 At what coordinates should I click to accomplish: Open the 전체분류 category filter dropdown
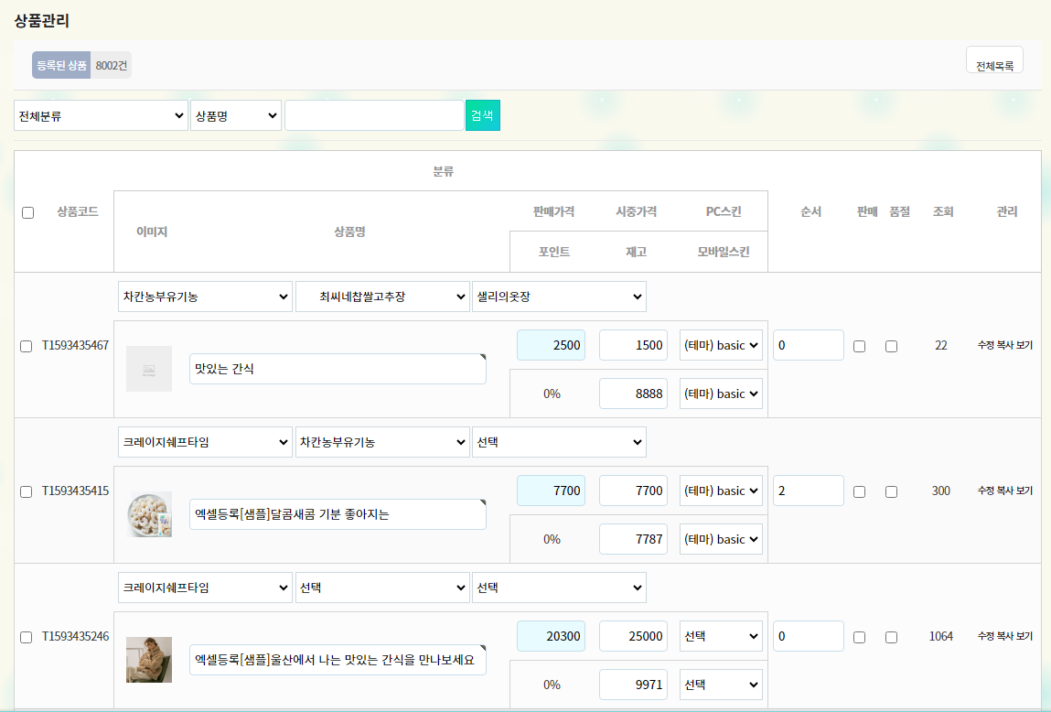[x=101, y=115]
